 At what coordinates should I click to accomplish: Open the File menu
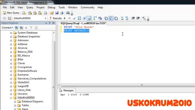pos(5,7)
